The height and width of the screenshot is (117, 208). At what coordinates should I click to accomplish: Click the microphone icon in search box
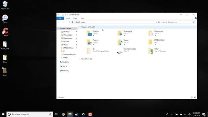[50, 114]
